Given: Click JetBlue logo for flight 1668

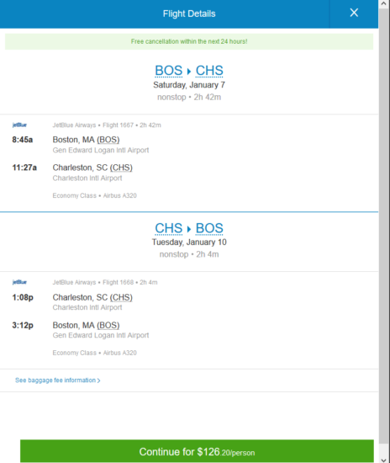Looking at the screenshot, I should 19,282.
